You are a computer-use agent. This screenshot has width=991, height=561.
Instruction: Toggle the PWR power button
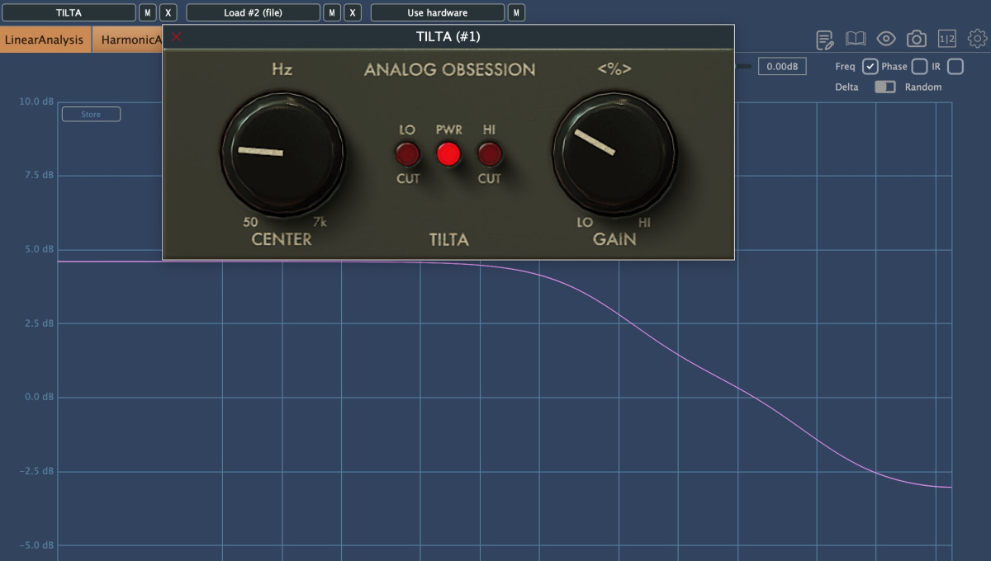448,154
